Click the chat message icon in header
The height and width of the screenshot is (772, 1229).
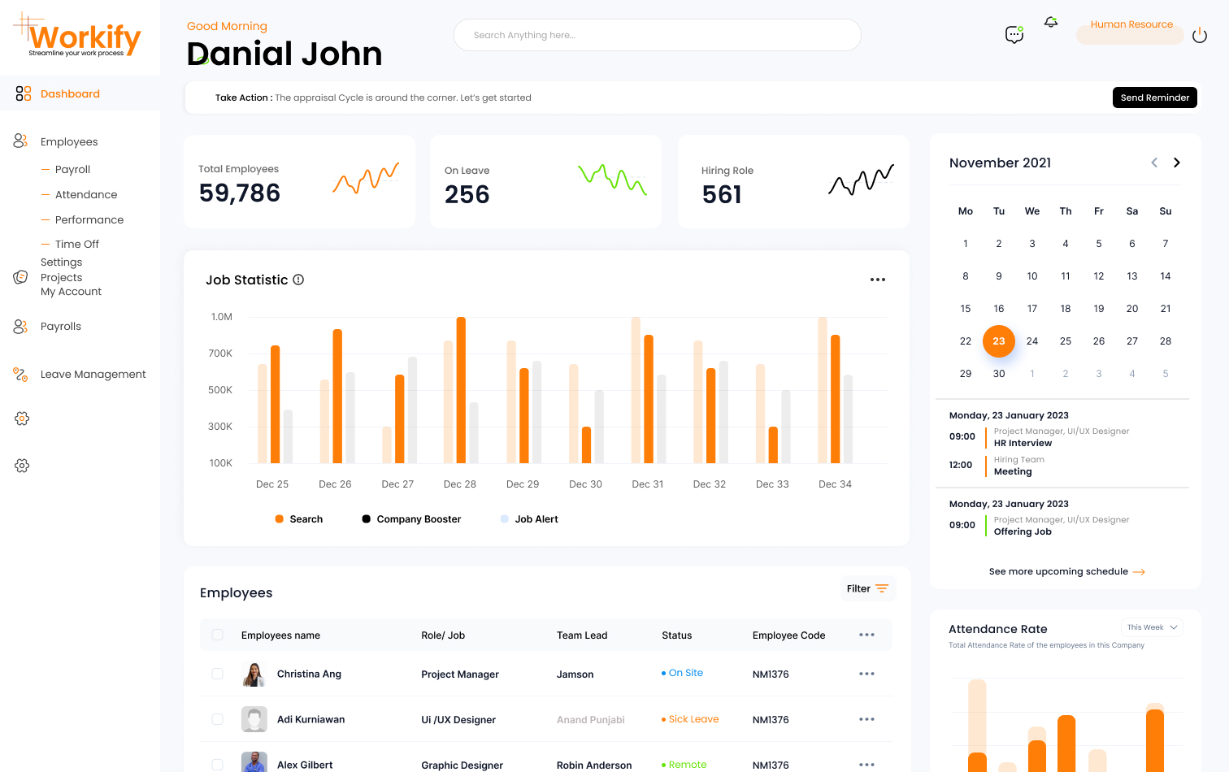click(1014, 34)
